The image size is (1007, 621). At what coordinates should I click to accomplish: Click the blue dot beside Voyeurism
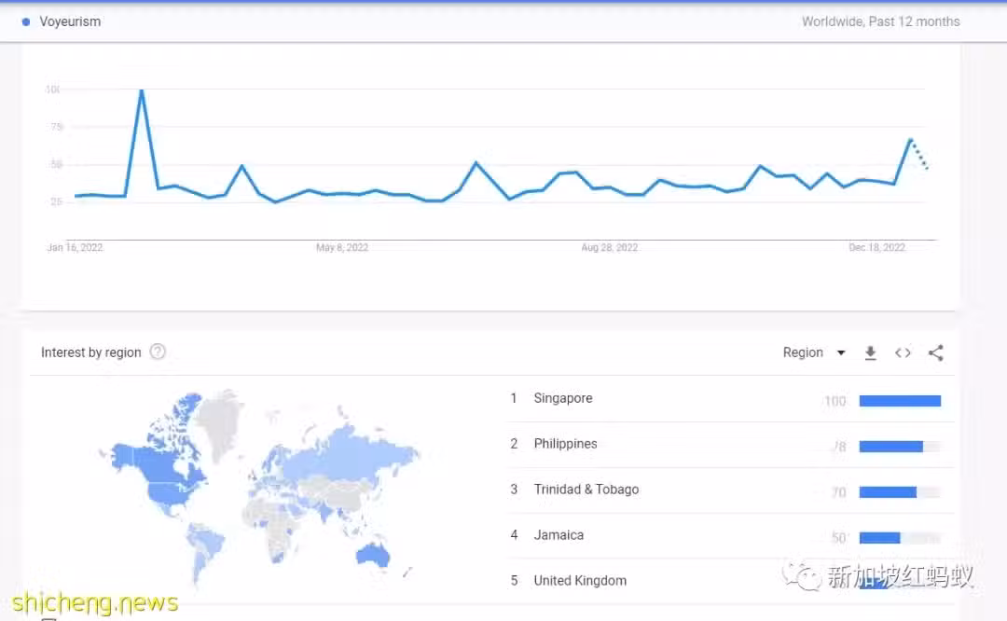26,21
